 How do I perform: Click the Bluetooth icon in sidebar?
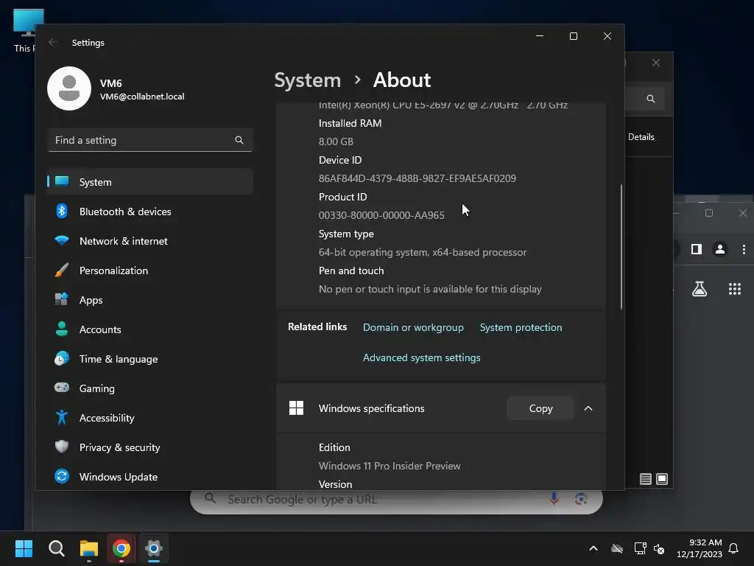pyautogui.click(x=62, y=211)
